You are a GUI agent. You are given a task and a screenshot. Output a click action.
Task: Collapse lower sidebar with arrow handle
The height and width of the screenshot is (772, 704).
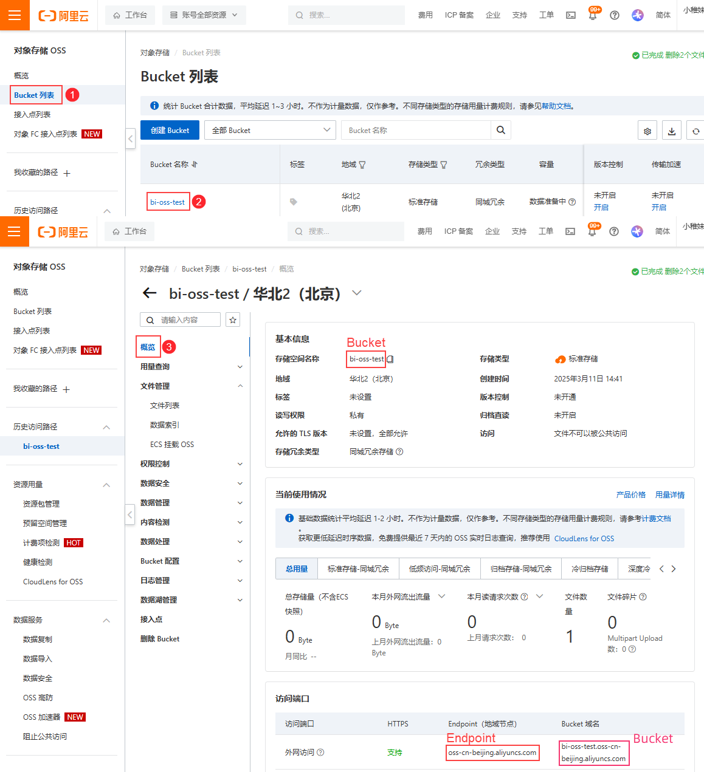[129, 514]
